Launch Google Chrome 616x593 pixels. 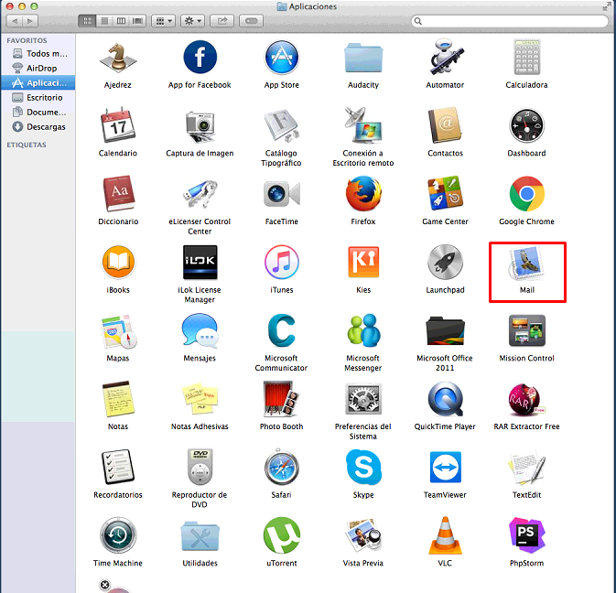527,194
